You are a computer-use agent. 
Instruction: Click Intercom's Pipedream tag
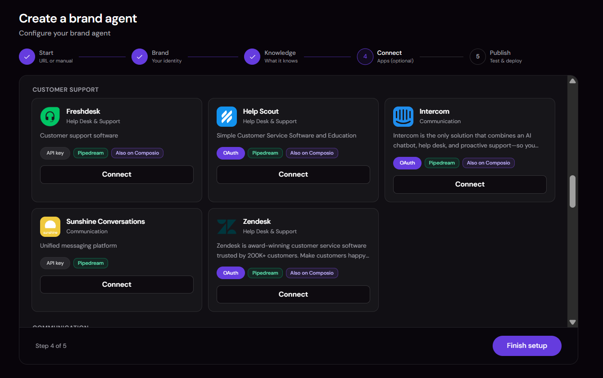point(442,163)
